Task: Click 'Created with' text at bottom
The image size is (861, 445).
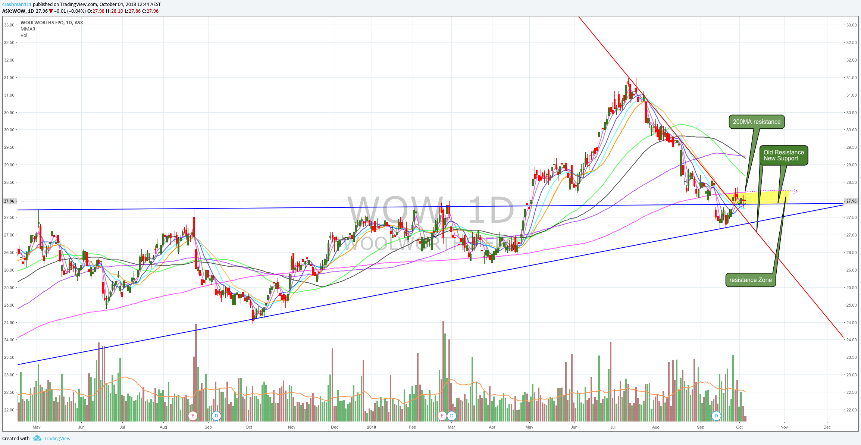Action: point(16,438)
